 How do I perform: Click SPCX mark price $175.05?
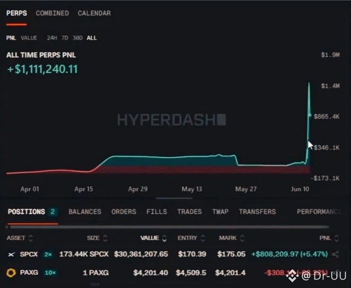pyautogui.click(x=231, y=254)
